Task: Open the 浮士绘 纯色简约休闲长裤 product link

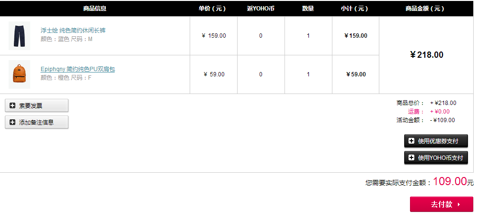Action: [73, 31]
